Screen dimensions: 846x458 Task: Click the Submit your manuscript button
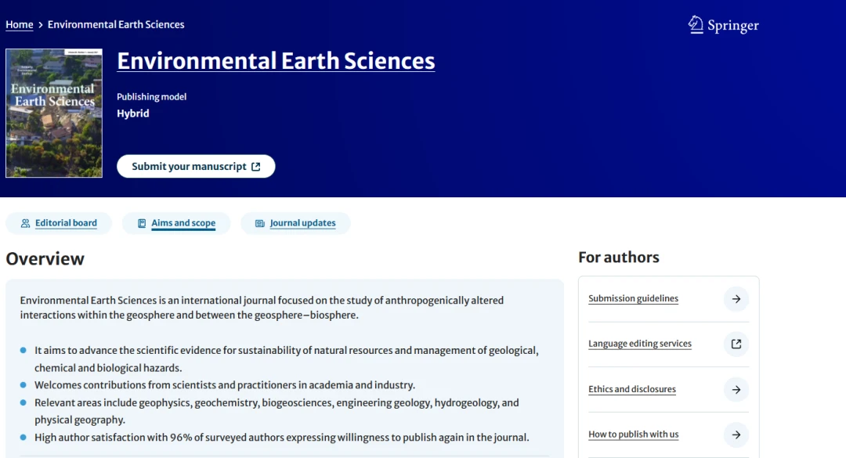coord(196,166)
